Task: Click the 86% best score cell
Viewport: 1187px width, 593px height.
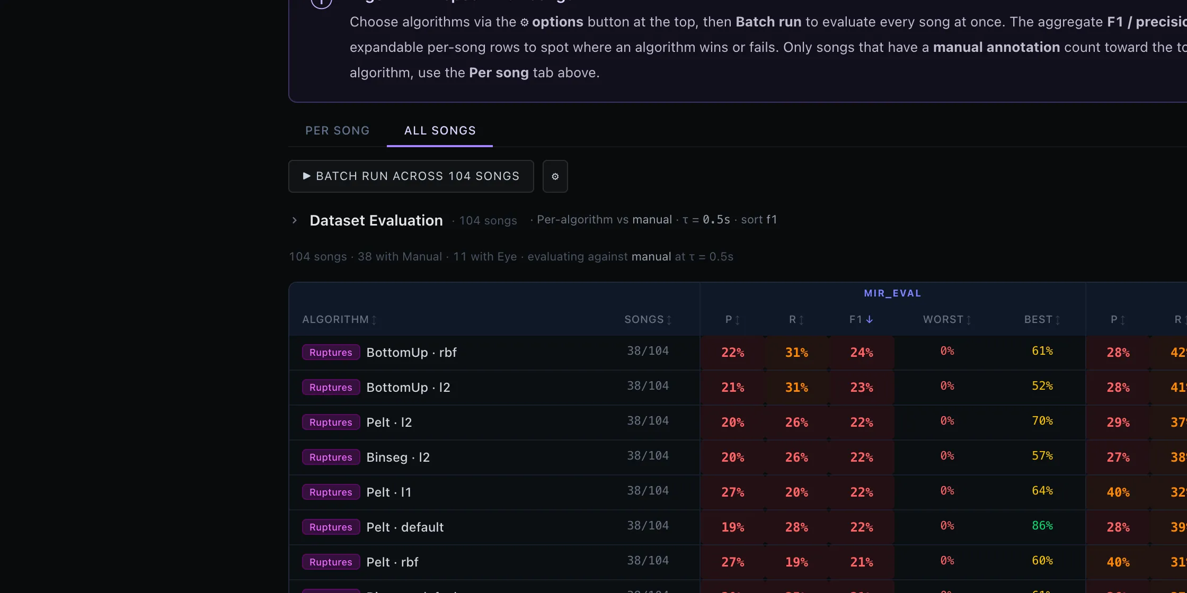Action: click(x=1042, y=526)
